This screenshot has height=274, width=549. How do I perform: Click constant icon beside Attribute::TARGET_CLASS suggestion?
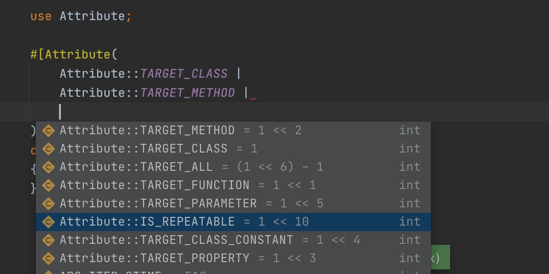point(48,149)
